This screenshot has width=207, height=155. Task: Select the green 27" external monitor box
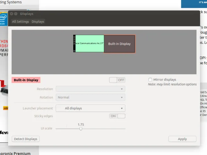[x=90, y=44]
